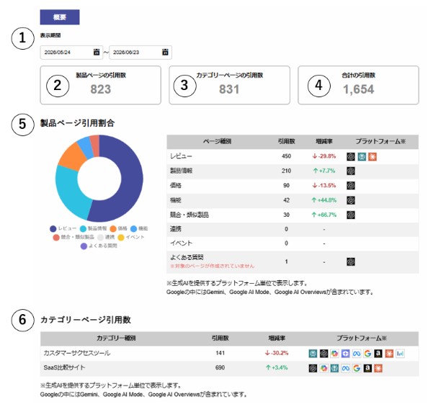This screenshot has height=407, width=433.
Task: Toggle 製品情報 legend swatch under donut chart
Action: point(83,228)
